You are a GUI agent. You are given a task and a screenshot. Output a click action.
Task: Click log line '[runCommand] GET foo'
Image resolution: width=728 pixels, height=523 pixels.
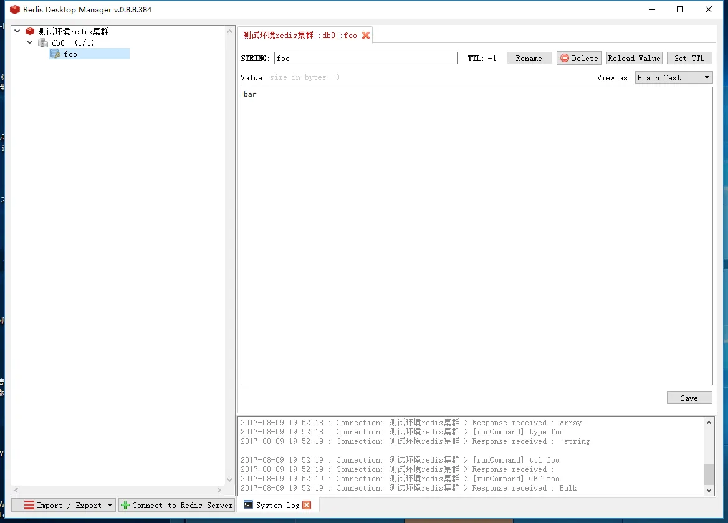(x=516, y=478)
